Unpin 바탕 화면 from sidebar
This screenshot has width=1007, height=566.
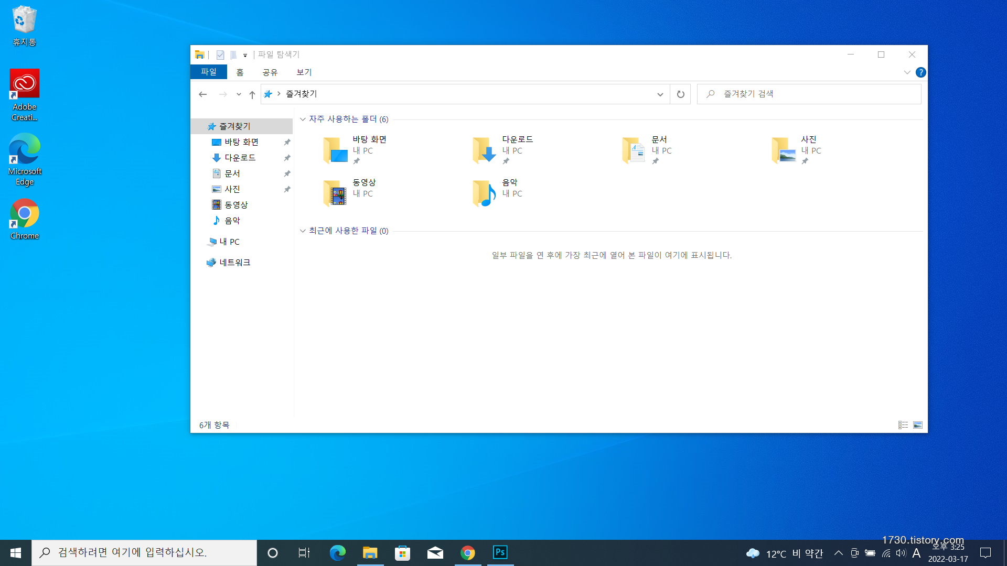point(287,142)
